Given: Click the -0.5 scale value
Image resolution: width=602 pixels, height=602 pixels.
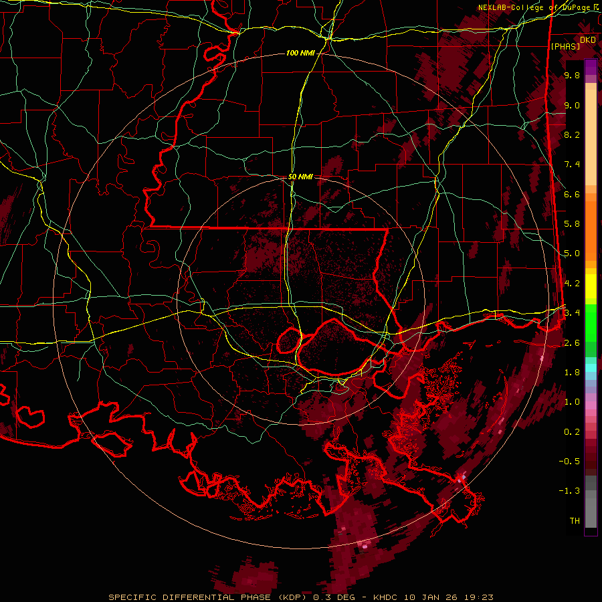Looking at the screenshot, I should click(x=569, y=462).
